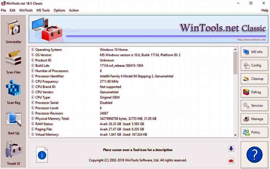Click the red toolbox icon
This screenshot has width=270, height=169.
point(231,160)
